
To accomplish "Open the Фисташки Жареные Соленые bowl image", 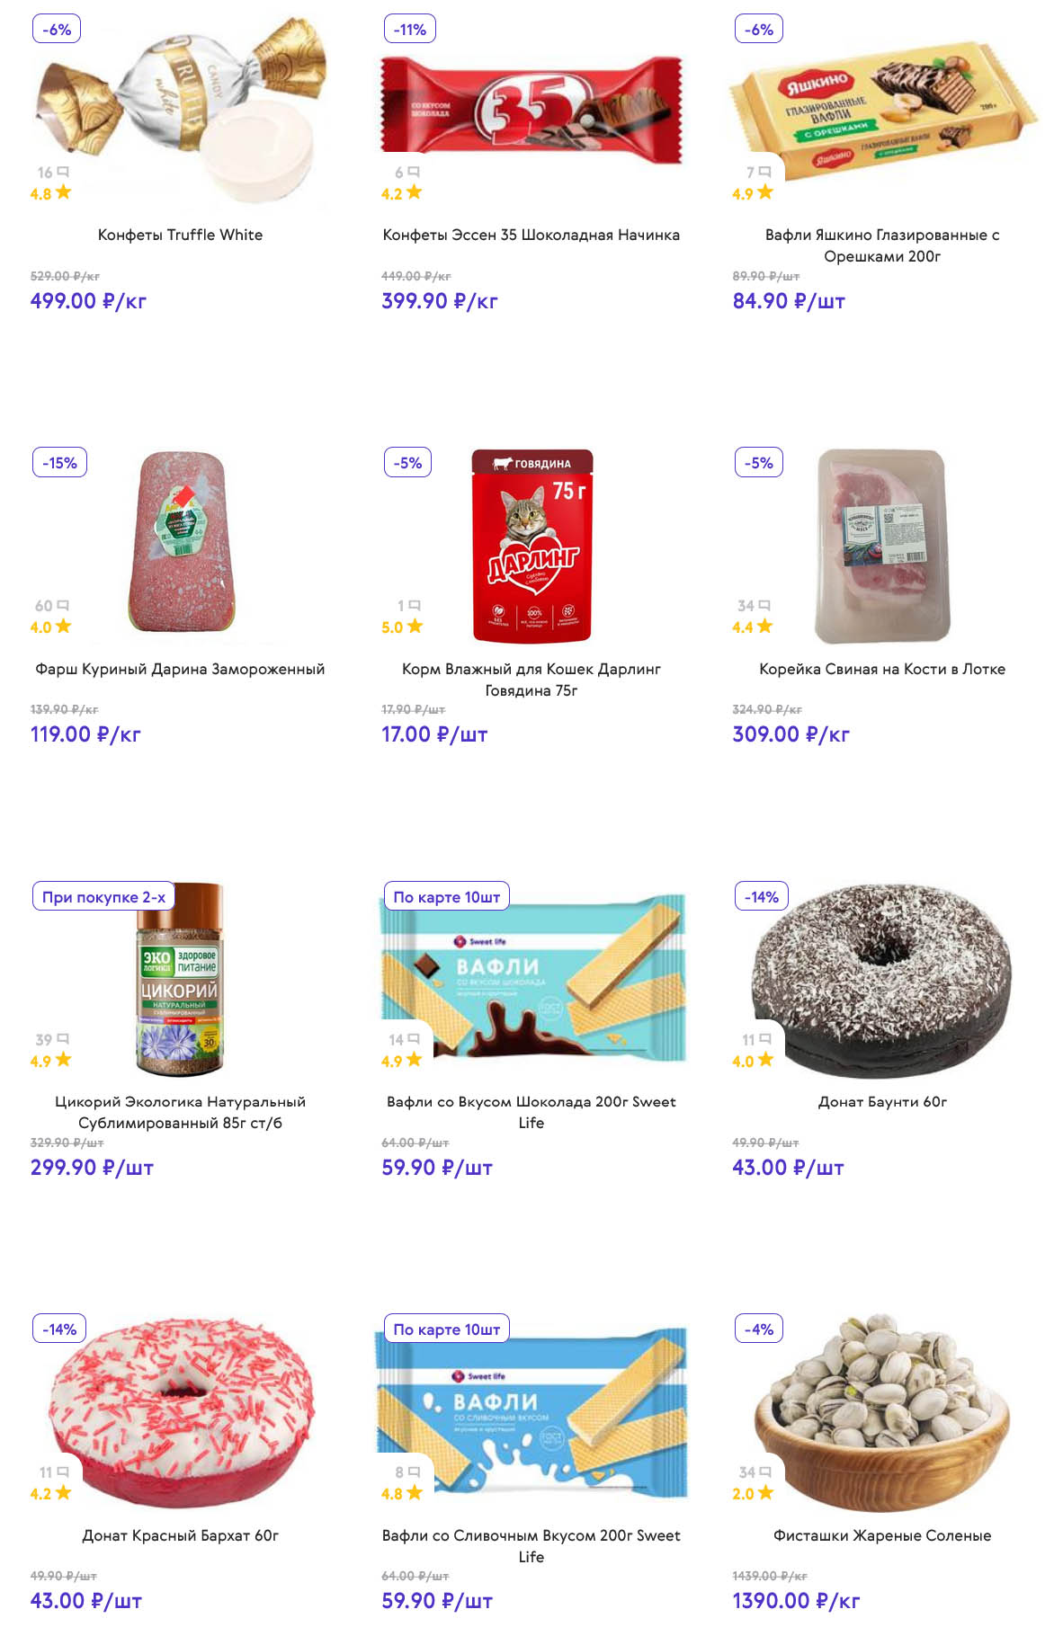I will [x=882, y=1411].
